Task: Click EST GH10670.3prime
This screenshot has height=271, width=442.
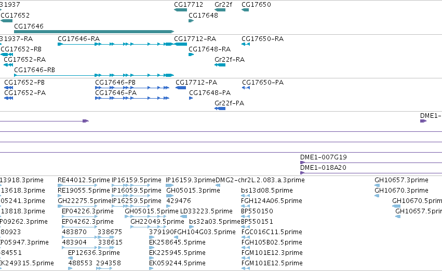Action: pyautogui.click(x=377, y=196)
